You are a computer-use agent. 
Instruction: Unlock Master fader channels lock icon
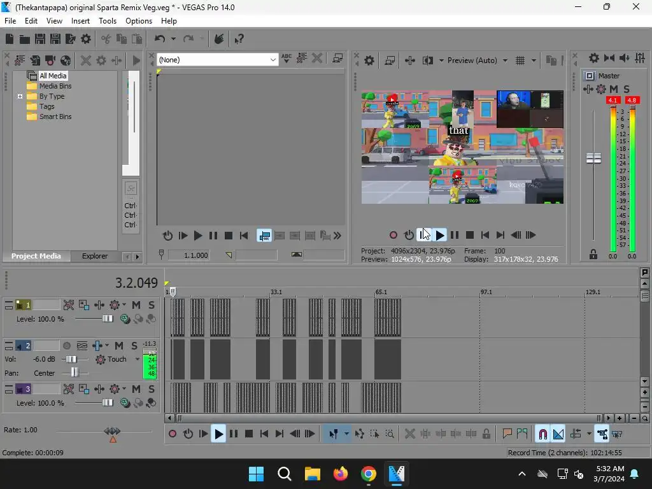pyautogui.click(x=593, y=254)
